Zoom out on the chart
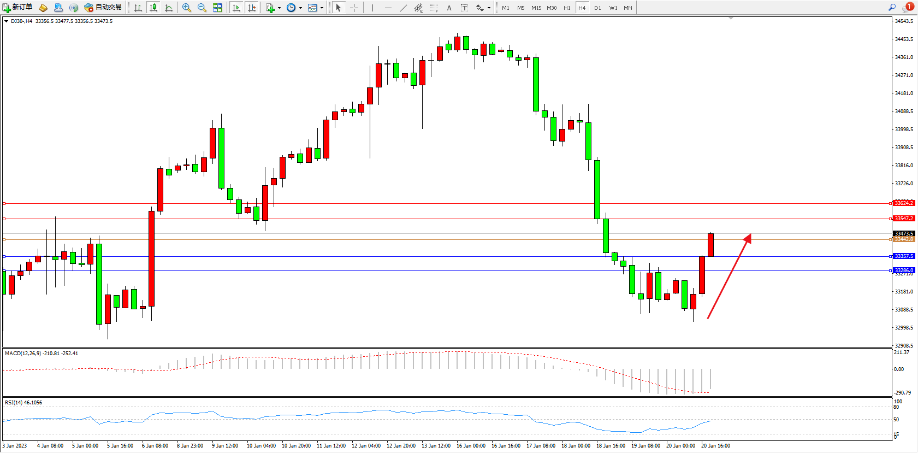Viewport: 918px width, 453px height. [202, 8]
